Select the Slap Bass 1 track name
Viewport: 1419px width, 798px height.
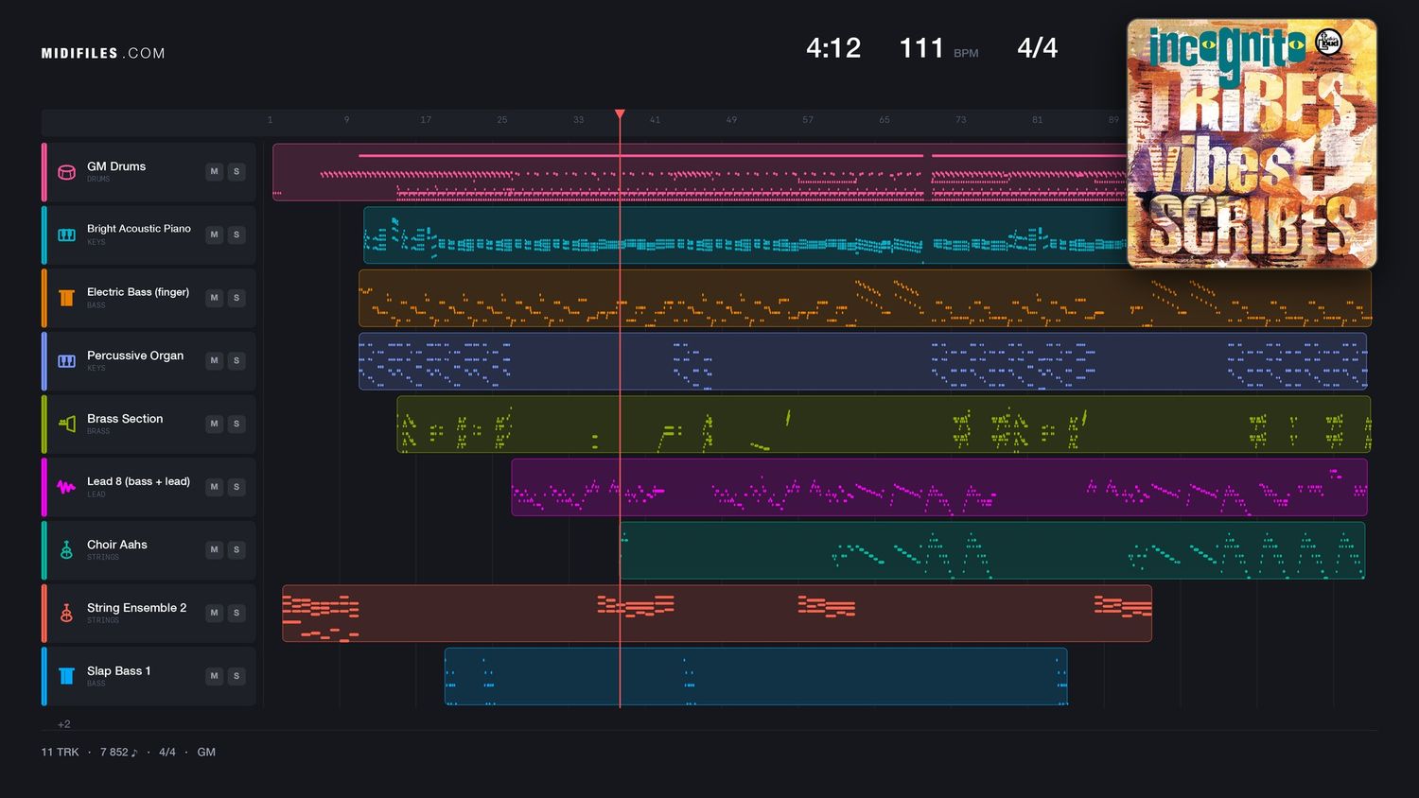pos(118,671)
